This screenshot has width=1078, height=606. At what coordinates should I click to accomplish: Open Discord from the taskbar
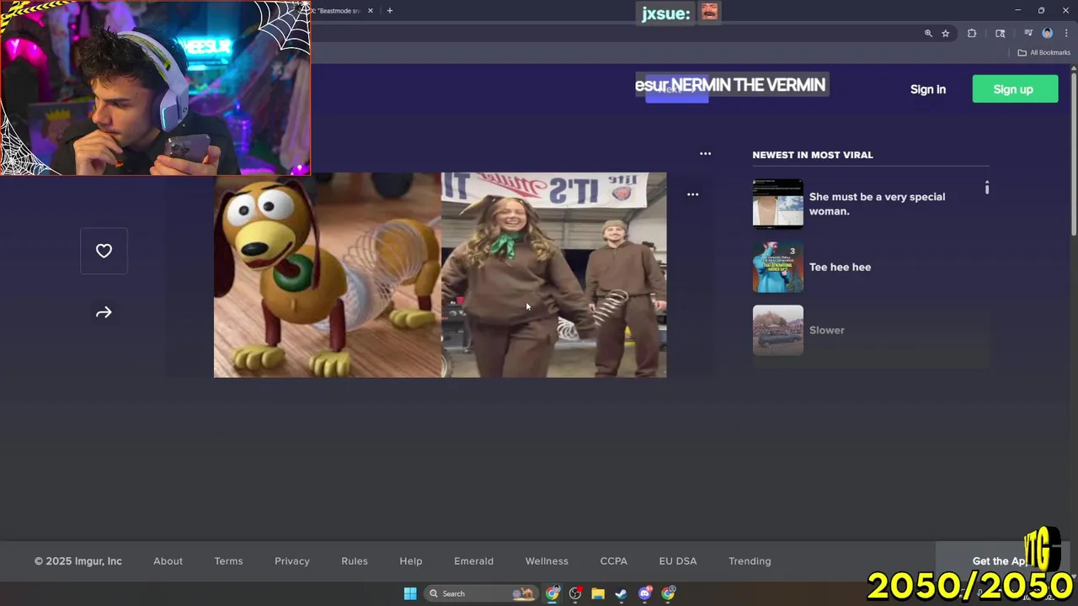click(x=645, y=593)
